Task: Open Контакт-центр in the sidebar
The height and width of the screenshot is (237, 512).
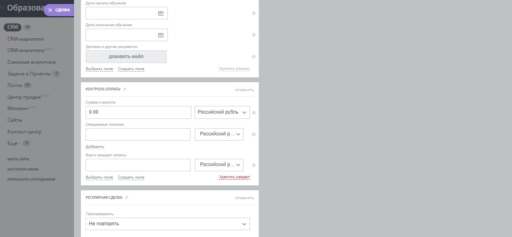Action: pyautogui.click(x=24, y=132)
